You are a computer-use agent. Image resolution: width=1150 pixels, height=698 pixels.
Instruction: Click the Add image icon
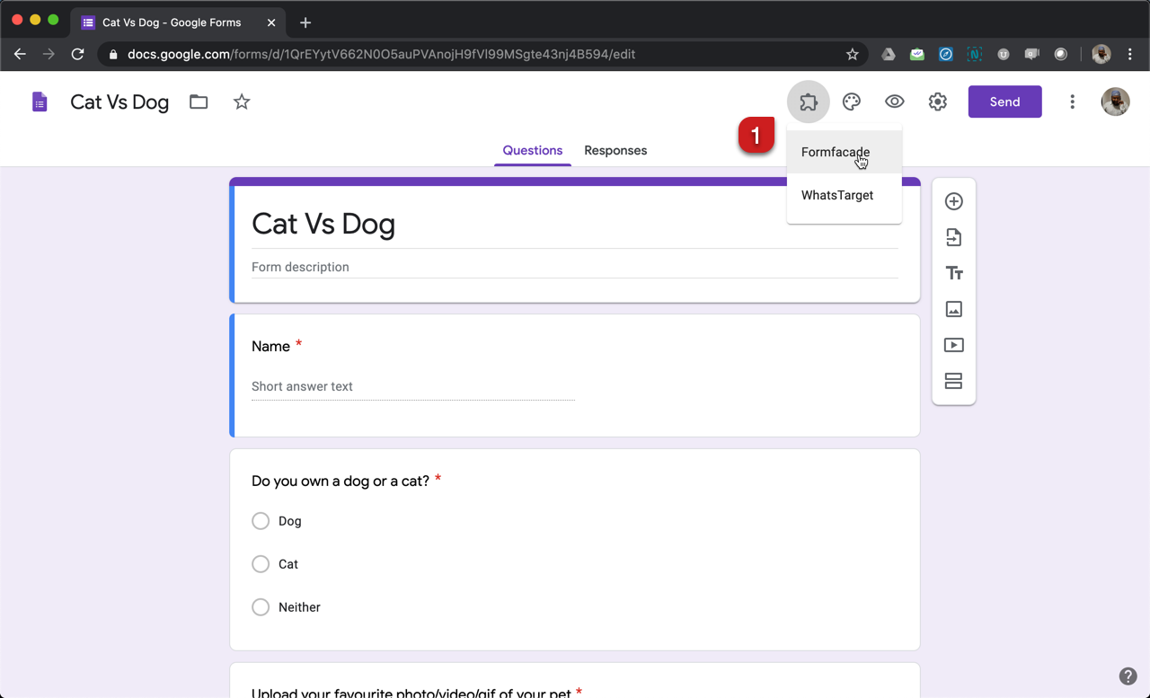point(953,309)
